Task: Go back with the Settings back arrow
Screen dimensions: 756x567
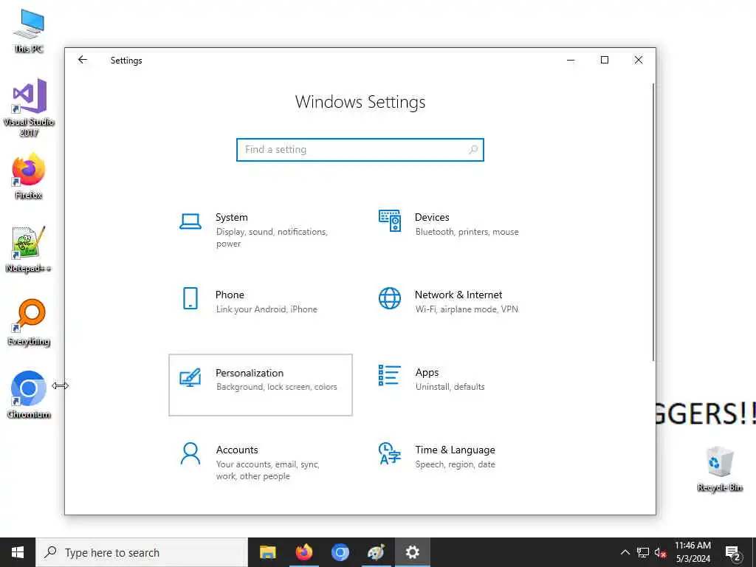Action: click(83, 60)
